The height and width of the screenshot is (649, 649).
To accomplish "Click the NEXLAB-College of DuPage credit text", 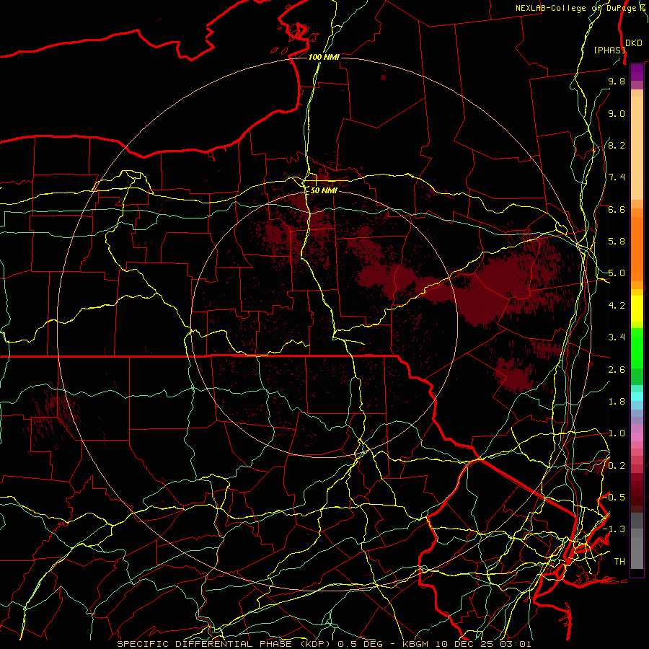I will click(x=580, y=8).
